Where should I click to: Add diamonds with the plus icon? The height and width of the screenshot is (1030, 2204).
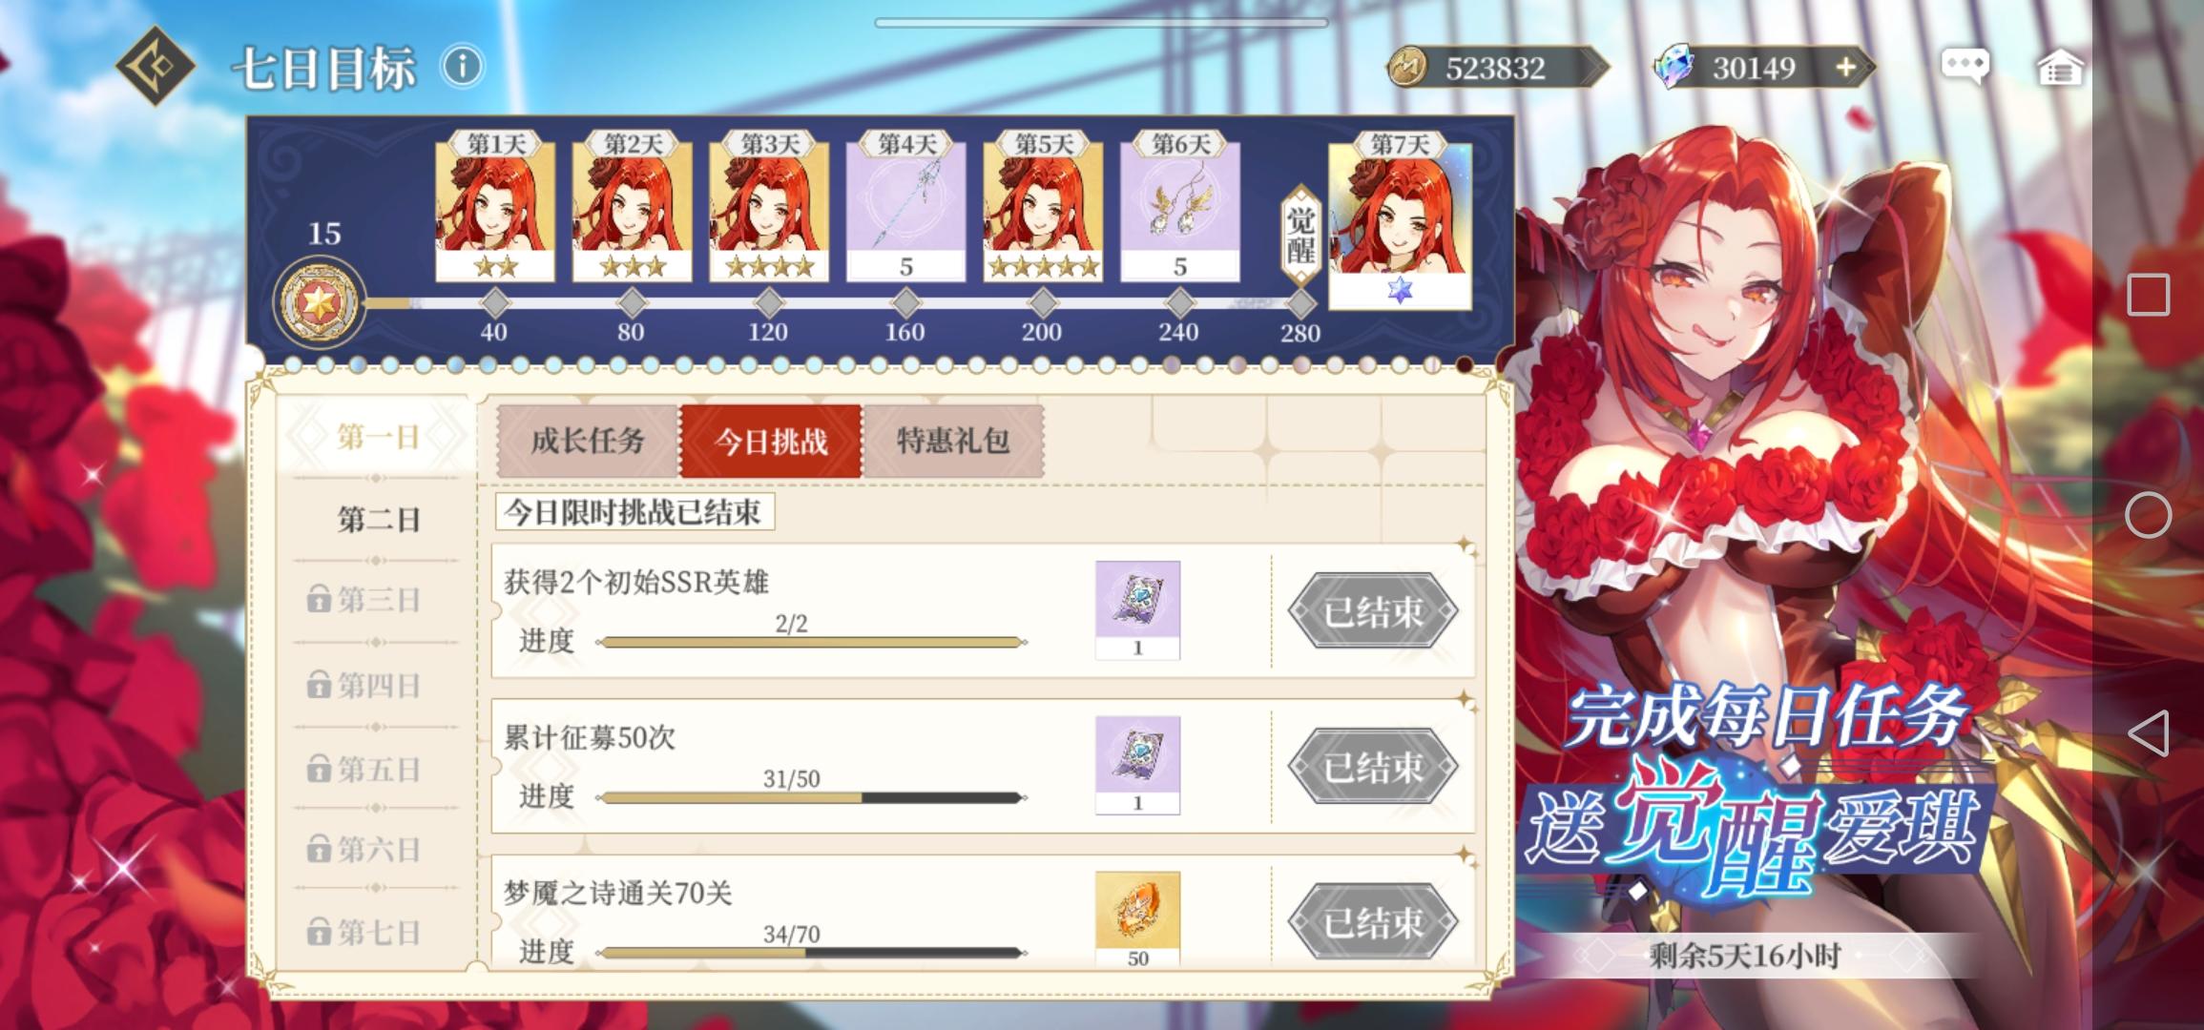[1845, 67]
